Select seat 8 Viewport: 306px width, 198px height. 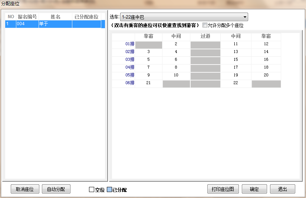click(x=176, y=67)
